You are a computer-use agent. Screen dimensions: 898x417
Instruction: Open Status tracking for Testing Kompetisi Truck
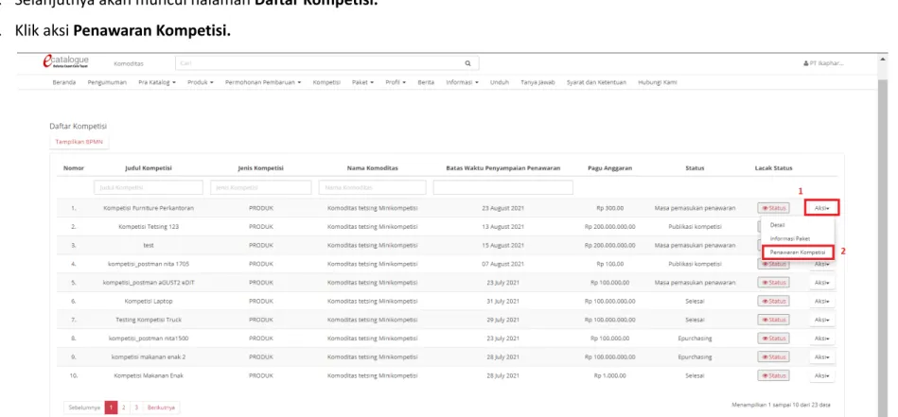point(773,320)
